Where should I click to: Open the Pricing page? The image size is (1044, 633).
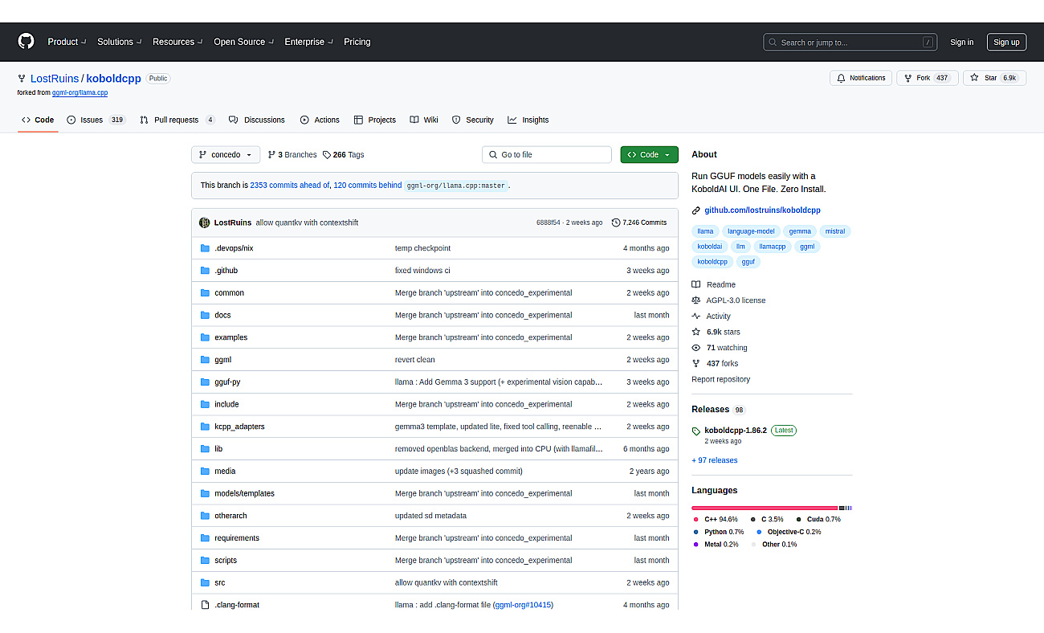coord(357,42)
